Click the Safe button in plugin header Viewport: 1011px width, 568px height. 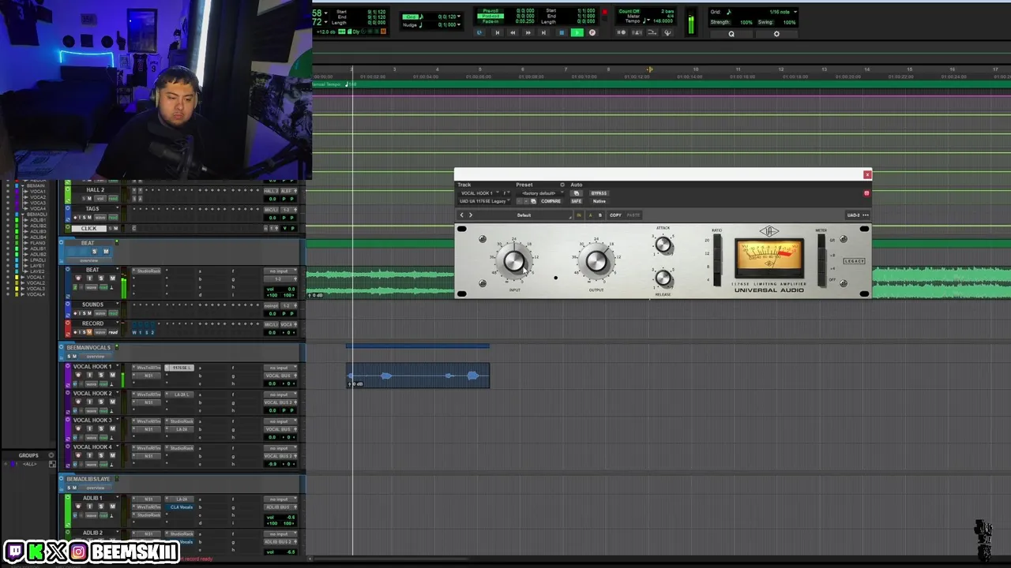[x=576, y=201]
